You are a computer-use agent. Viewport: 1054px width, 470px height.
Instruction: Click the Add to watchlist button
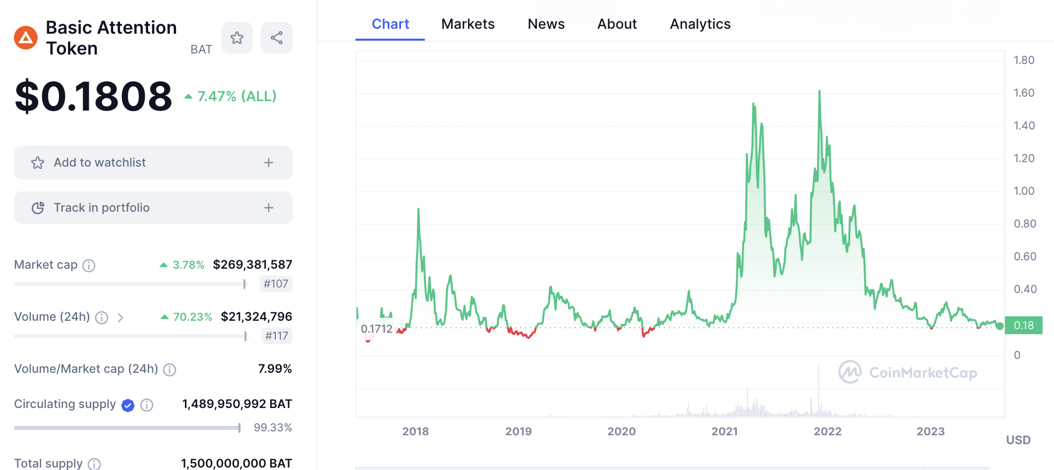coord(153,163)
